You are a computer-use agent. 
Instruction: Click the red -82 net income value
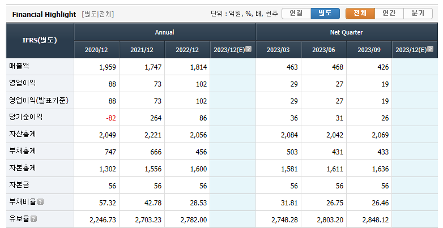pyautogui.click(x=111, y=118)
